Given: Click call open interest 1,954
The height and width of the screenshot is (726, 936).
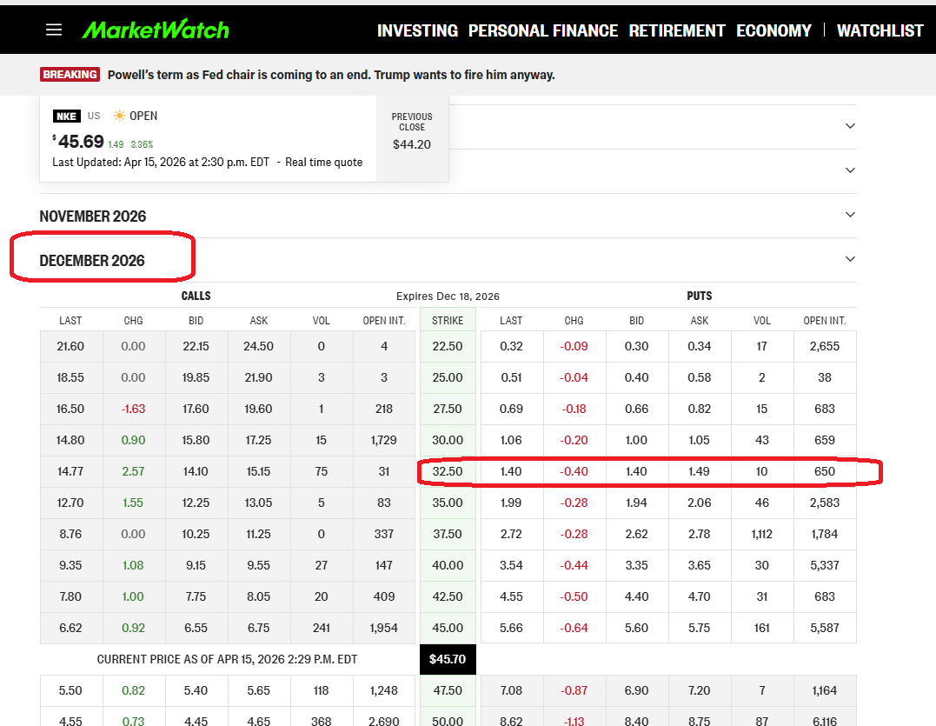Looking at the screenshot, I should click(384, 628).
